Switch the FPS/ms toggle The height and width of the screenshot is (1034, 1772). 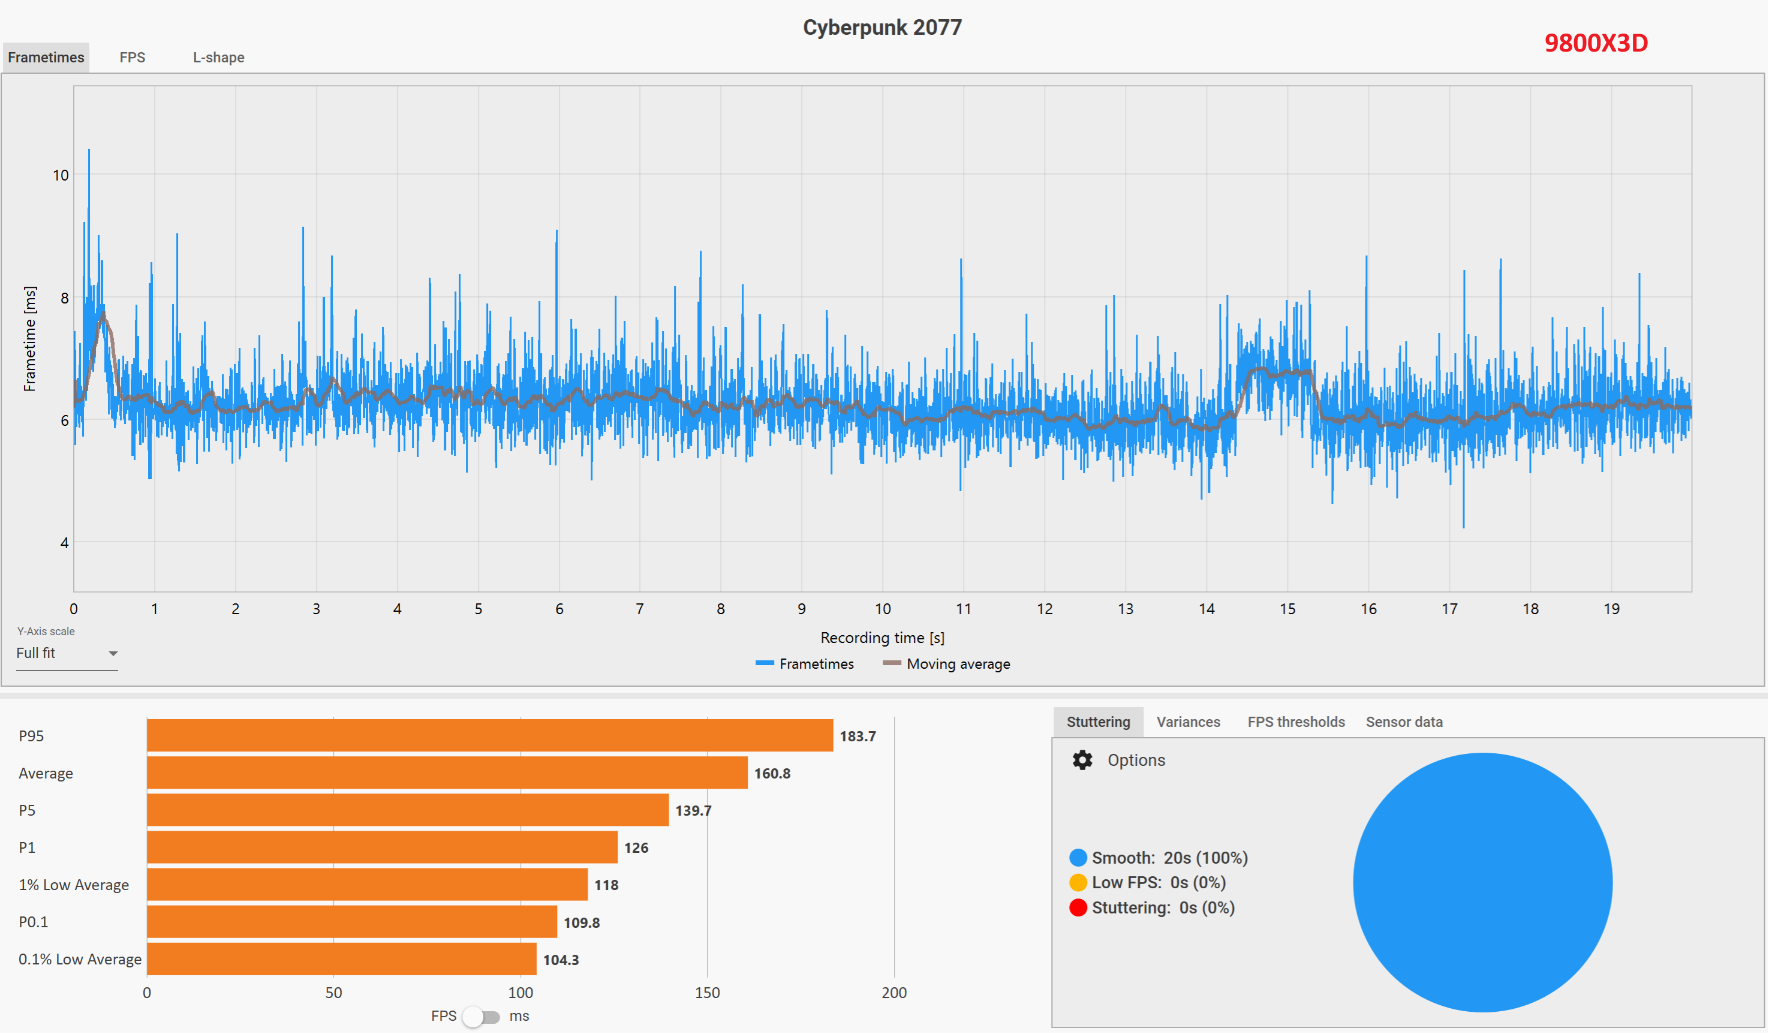click(x=482, y=1018)
